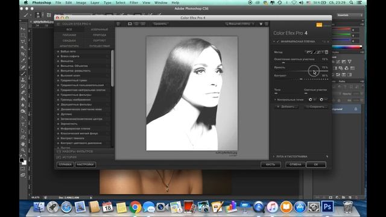Click the Яркость slider
The image size is (386, 217).
point(301,71)
